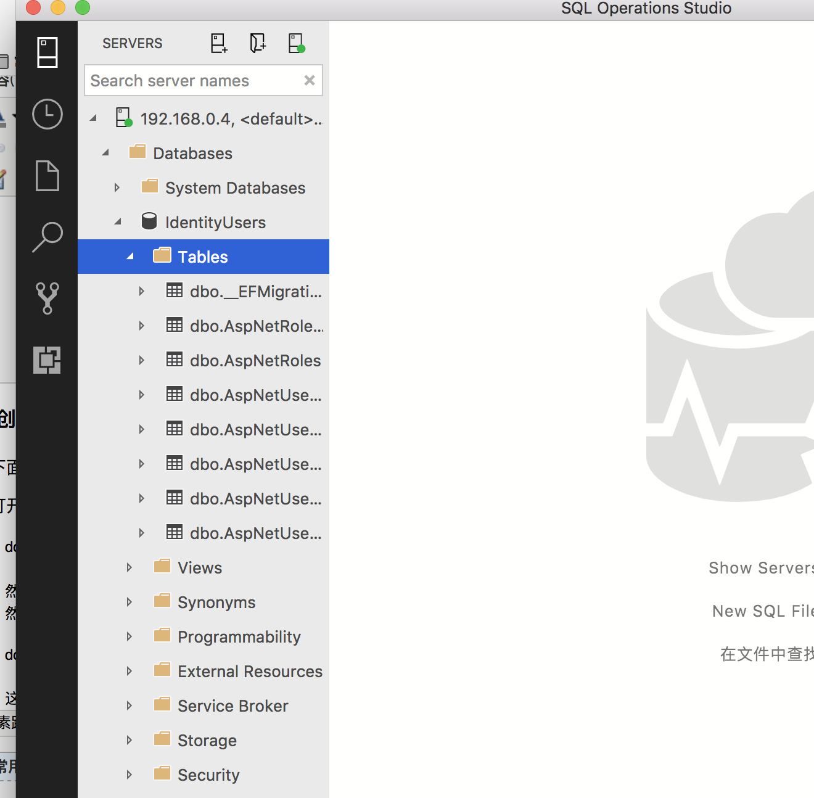
Task: Click the Show Servers shortcut link
Action: (761, 568)
